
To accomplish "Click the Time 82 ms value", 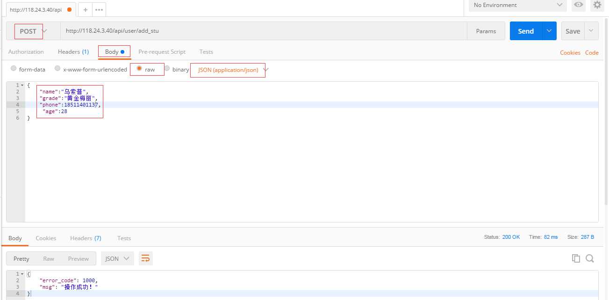I will (x=551, y=237).
